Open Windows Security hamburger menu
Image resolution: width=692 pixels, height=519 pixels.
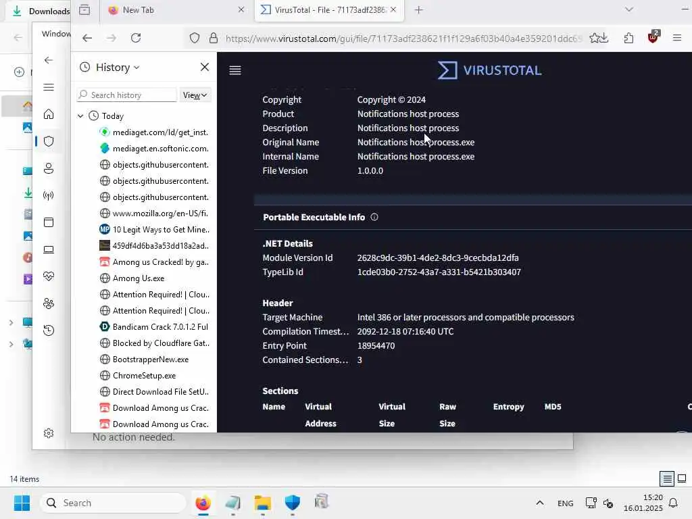49,87
